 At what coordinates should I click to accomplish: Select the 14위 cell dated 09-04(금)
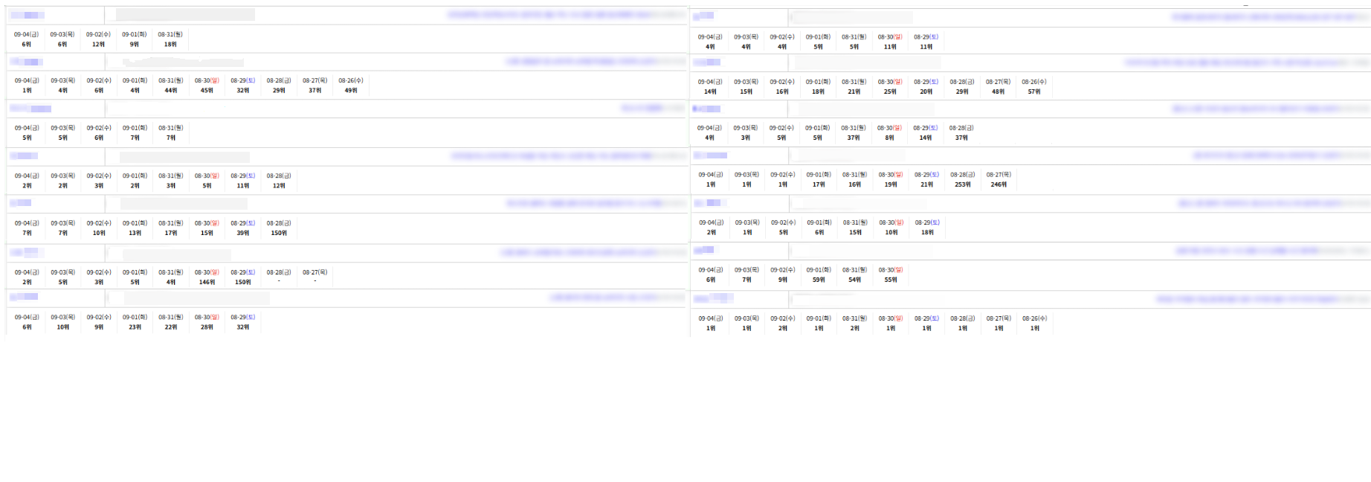(710, 92)
